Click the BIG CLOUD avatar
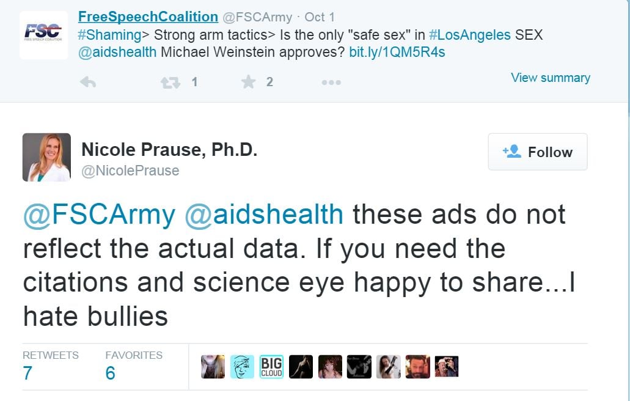Image resolution: width=630 pixels, height=401 pixels. tap(271, 367)
